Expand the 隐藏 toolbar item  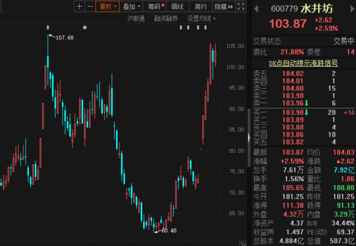pos(223,6)
